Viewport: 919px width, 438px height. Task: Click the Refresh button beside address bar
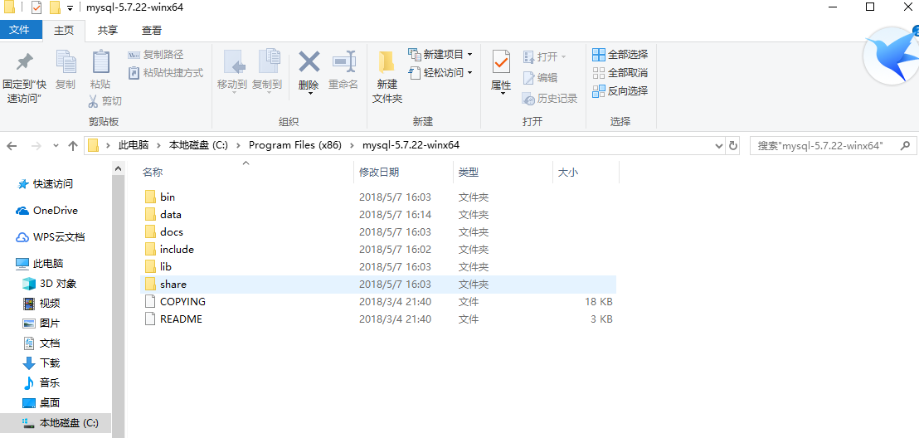click(732, 146)
